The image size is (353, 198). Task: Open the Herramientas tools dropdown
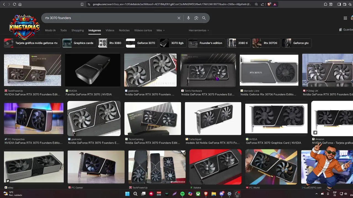(x=199, y=30)
